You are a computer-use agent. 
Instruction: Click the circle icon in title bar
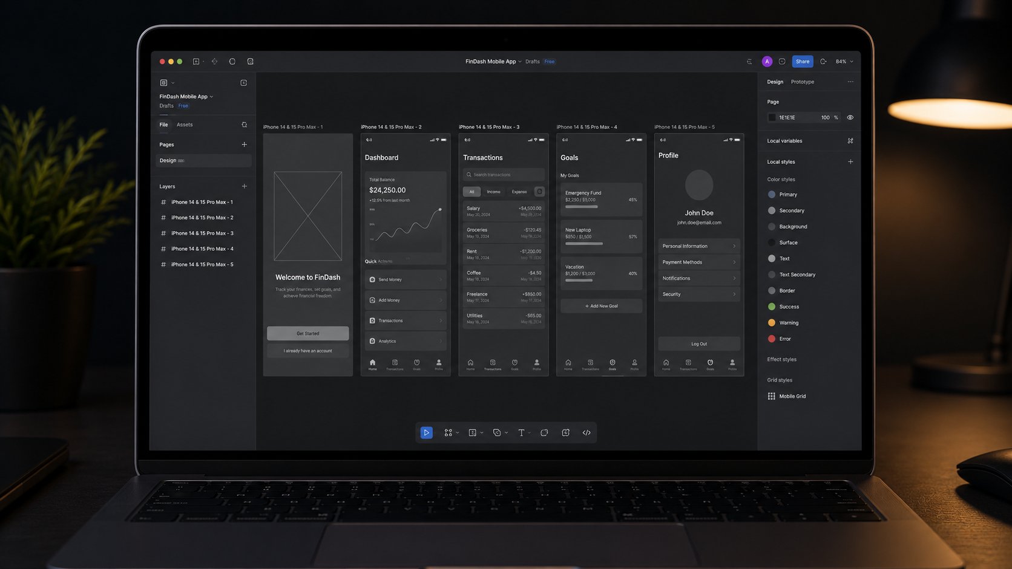(232, 62)
